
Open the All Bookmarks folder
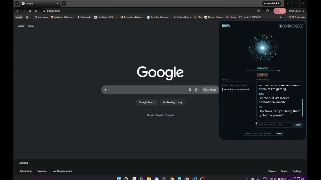[x=296, y=17]
